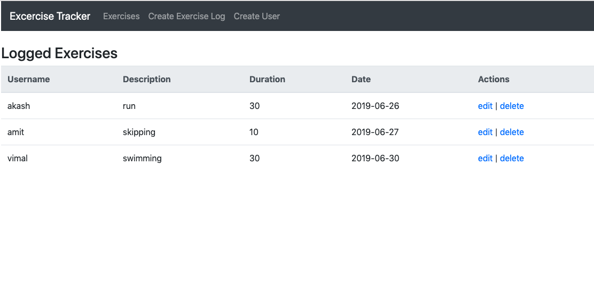Image resolution: width=594 pixels, height=298 pixels.
Task: Click the Duration column header
Action: click(267, 79)
